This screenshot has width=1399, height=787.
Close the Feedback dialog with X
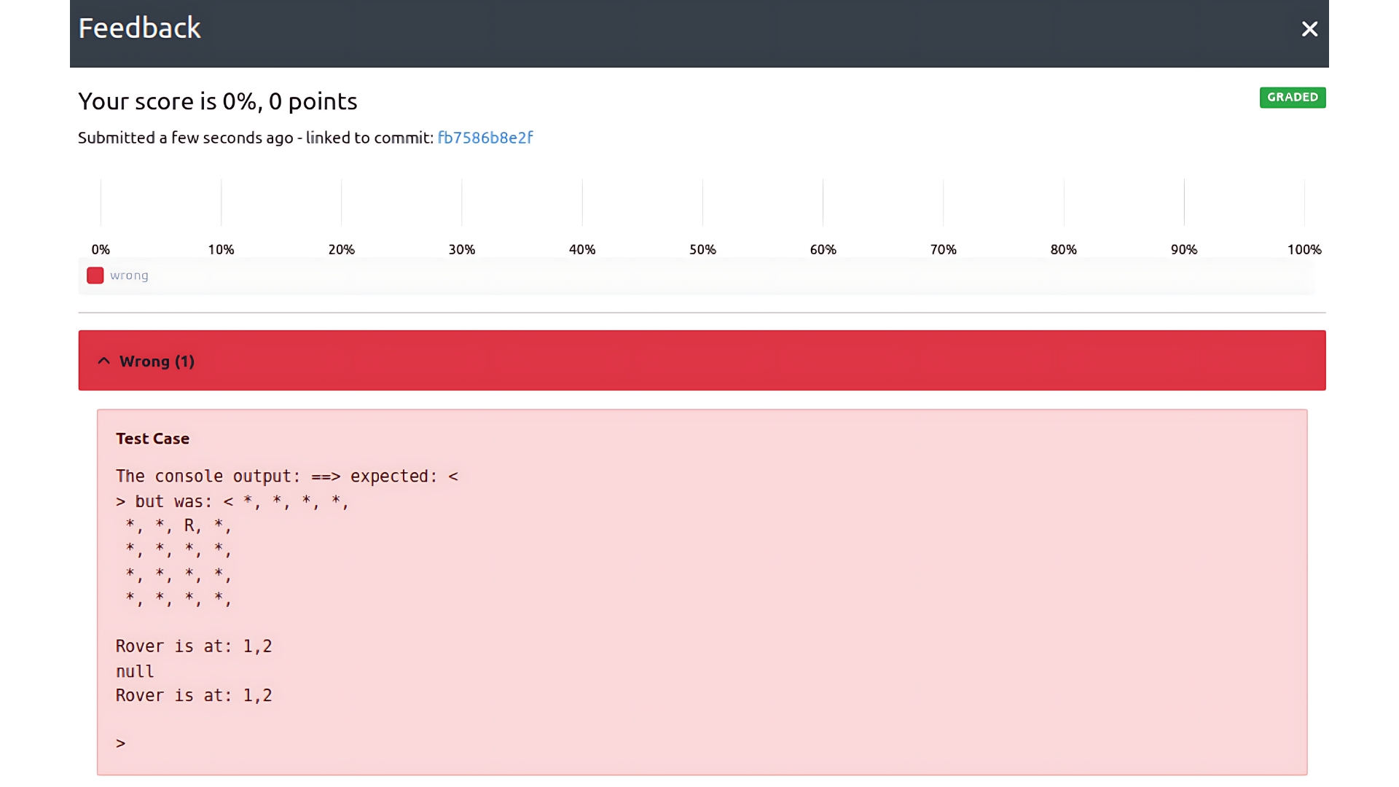point(1309,29)
